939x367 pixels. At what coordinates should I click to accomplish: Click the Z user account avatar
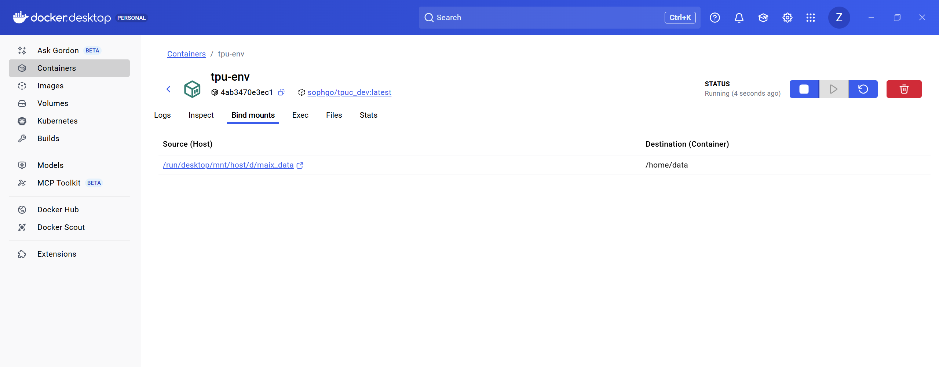pos(839,18)
